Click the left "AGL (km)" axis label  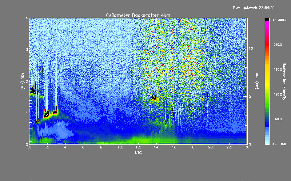coord(23,81)
